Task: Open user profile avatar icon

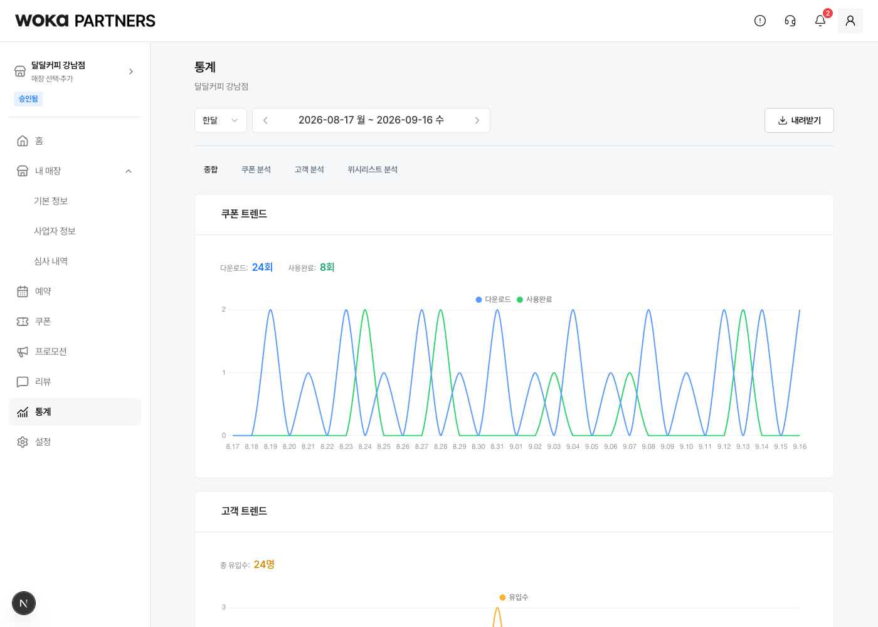Action: click(850, 21)
